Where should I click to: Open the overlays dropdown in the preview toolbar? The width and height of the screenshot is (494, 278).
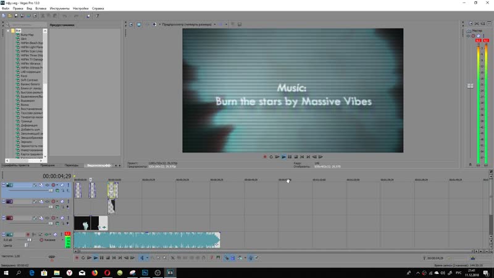point(226,24)
